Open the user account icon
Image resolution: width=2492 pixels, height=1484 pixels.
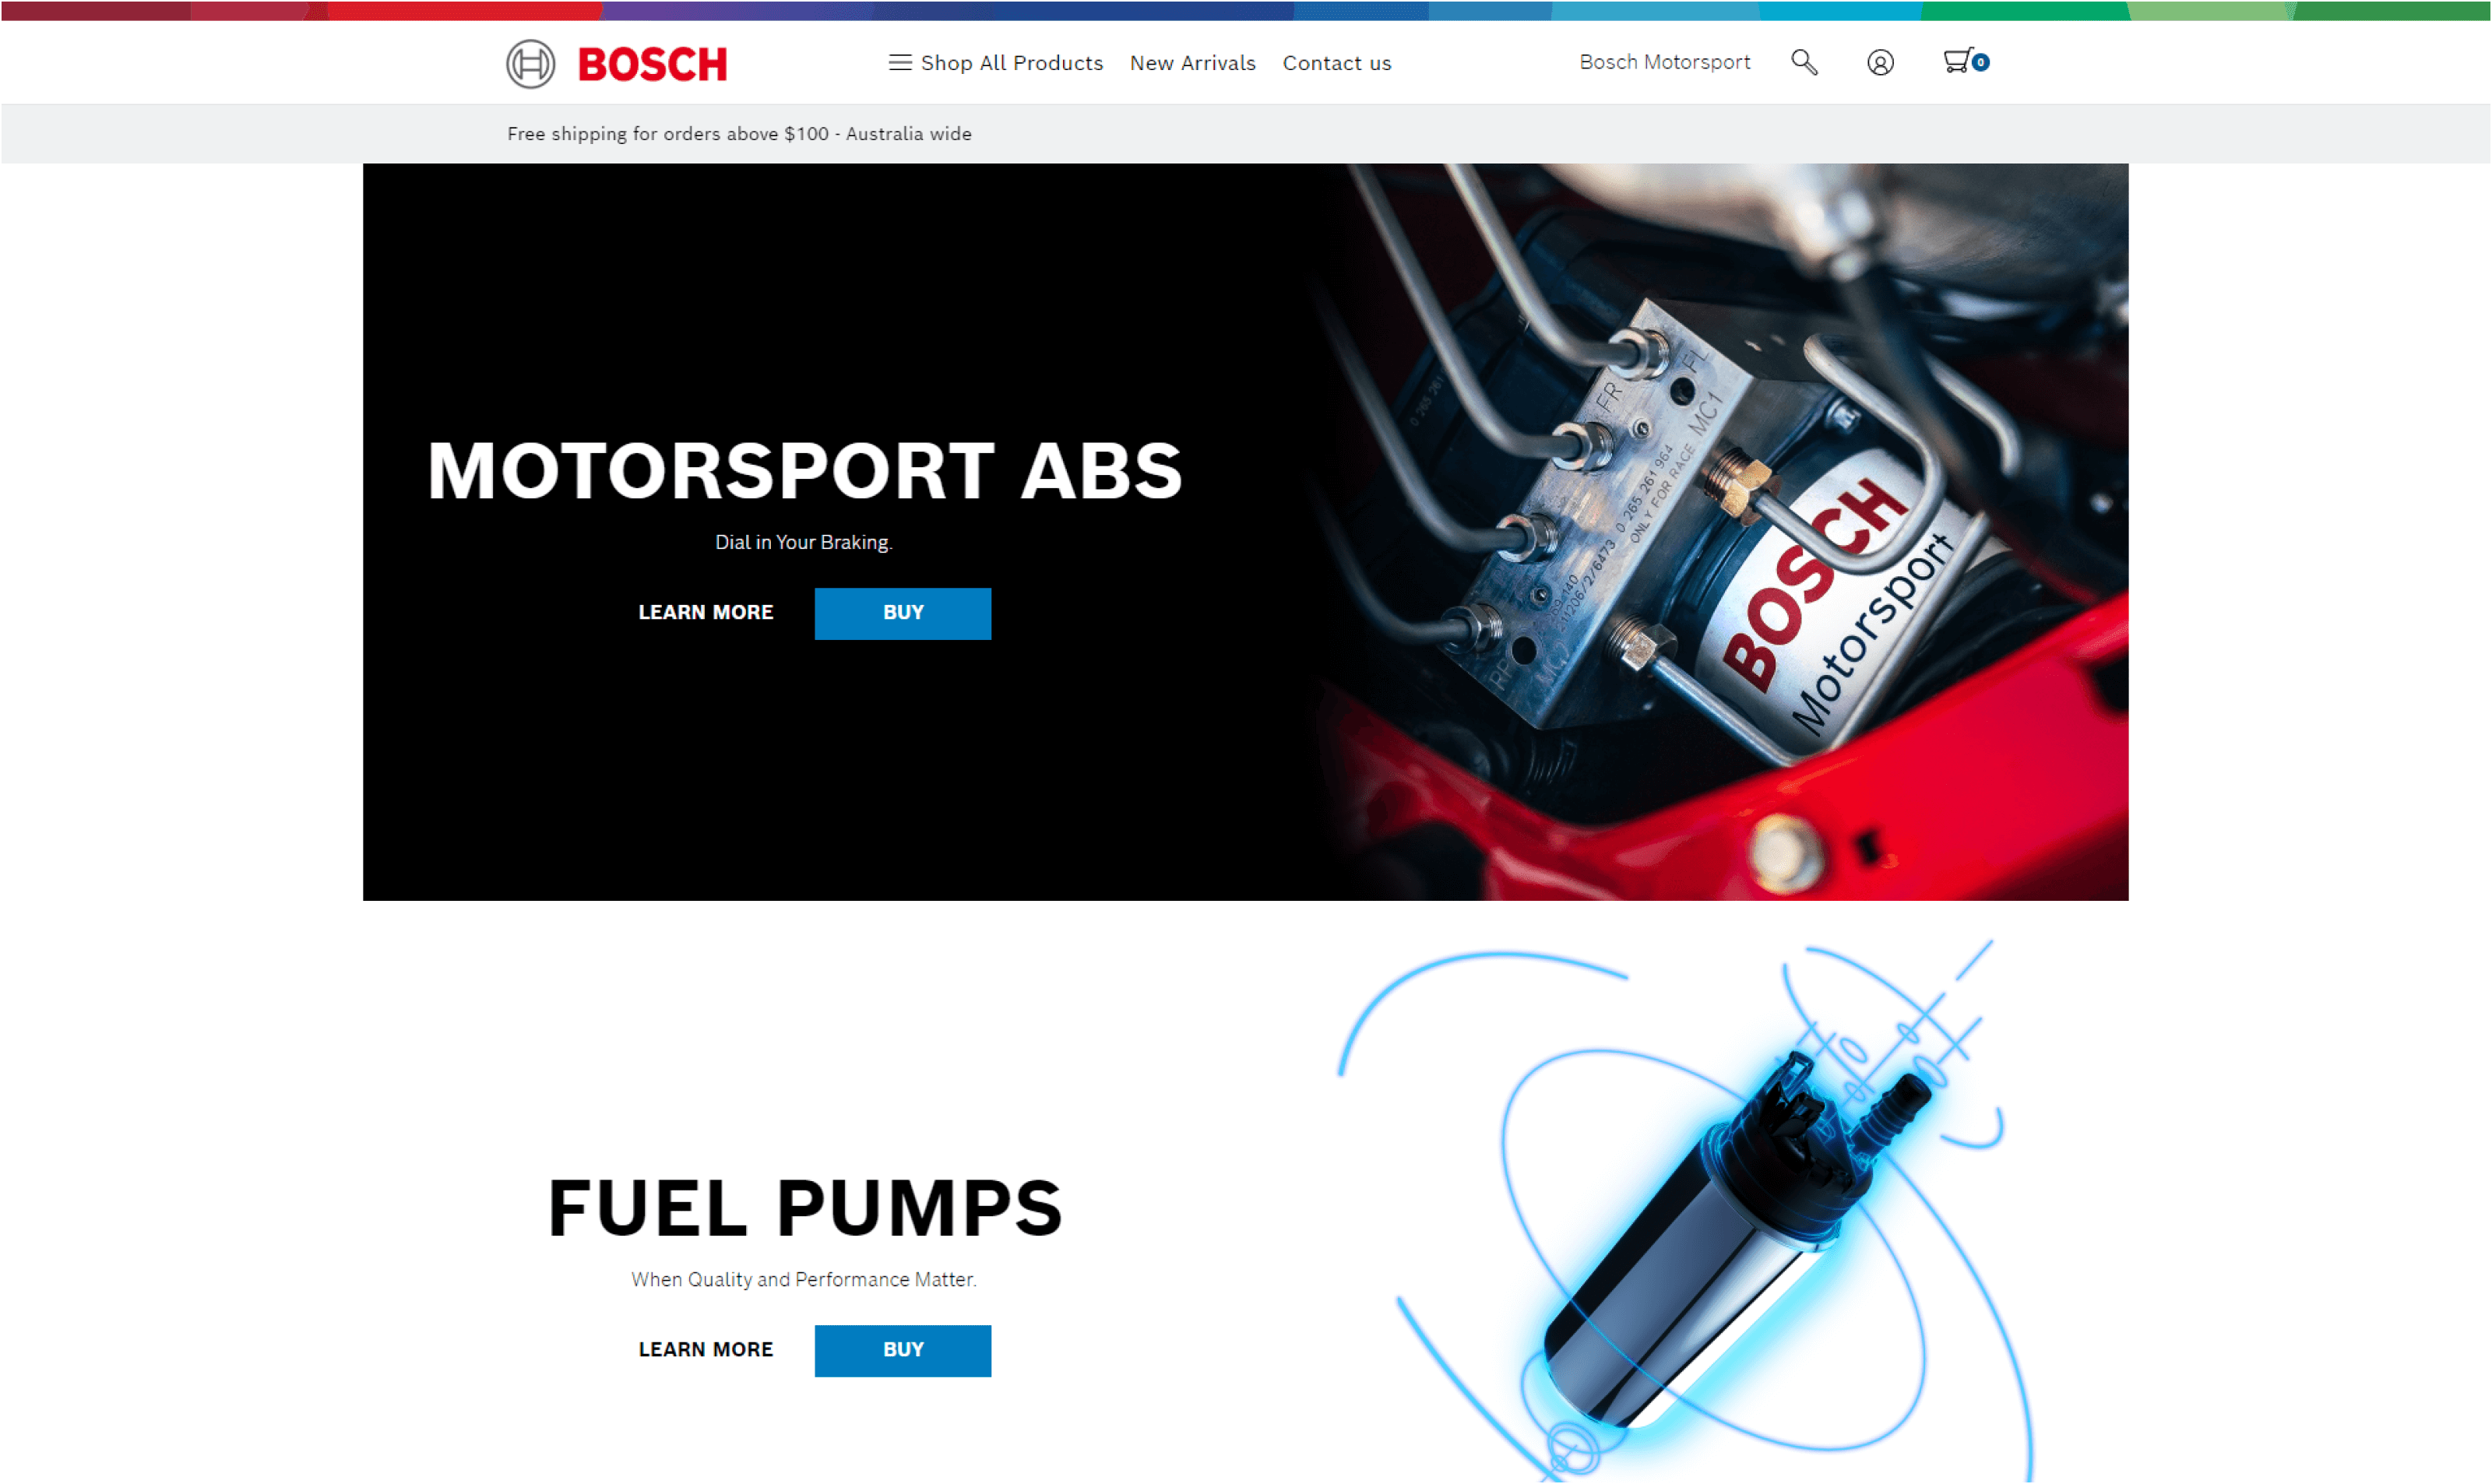point(1880,63)
